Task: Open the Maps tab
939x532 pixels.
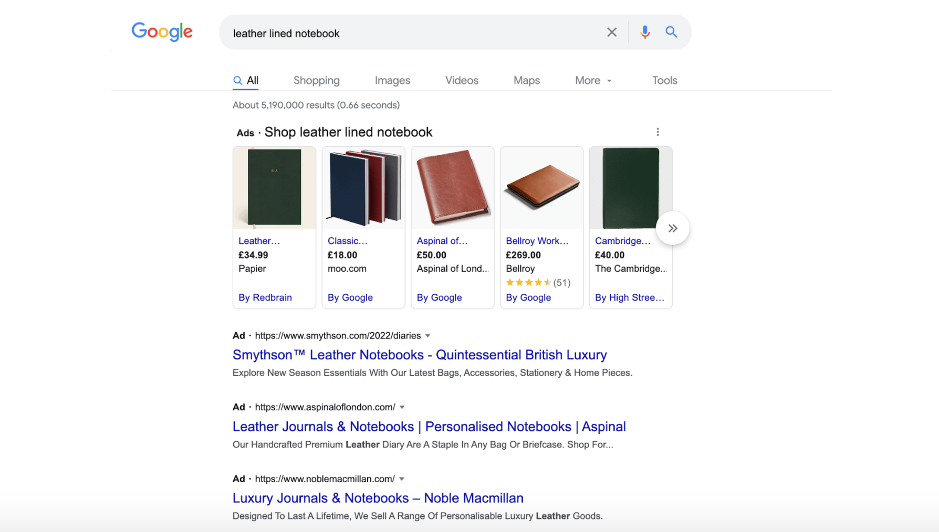Action: [527, 80]
